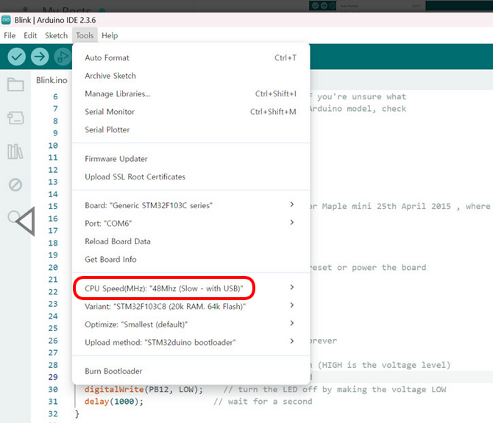Select the Blink.ino editor tab
Screen dimensions: 493x423
[52, 80]
